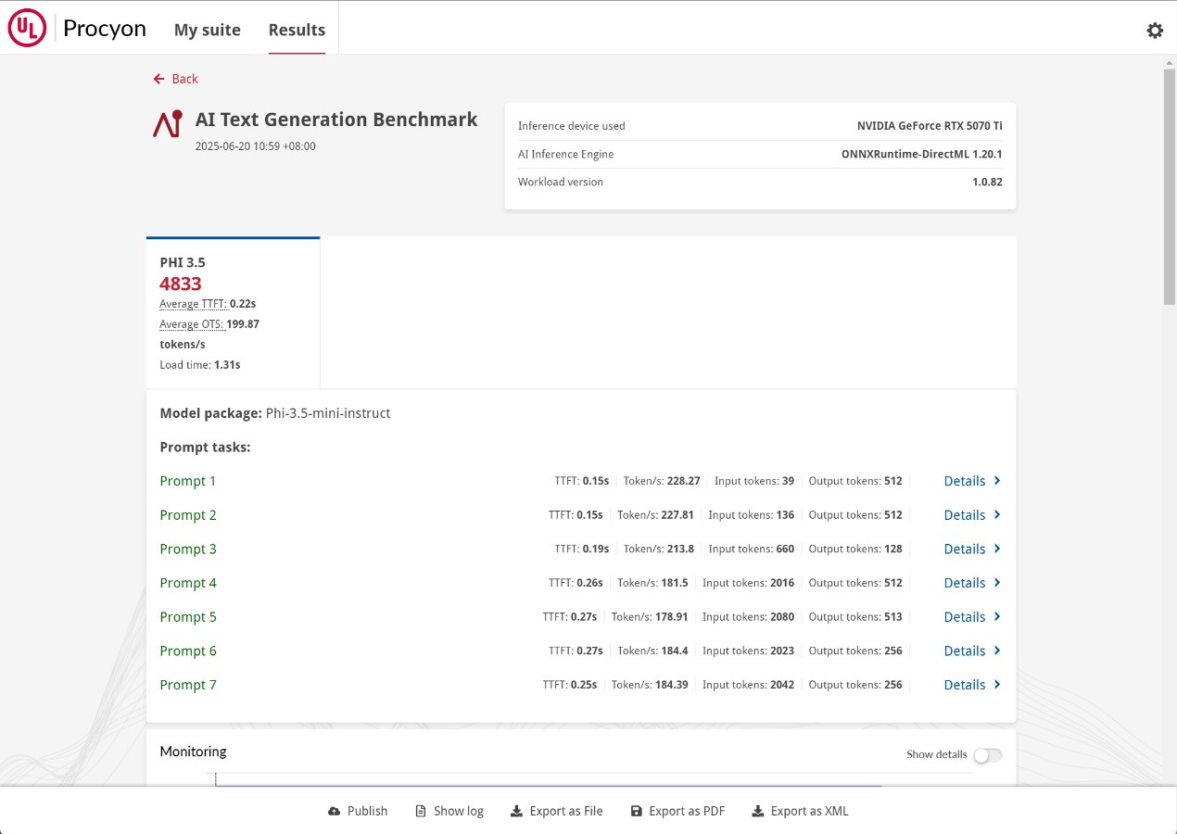Click the Prompt 2 row label
The height and width of the screenshot is (834, 1177).
pyautogui.click(x=188, y=514)
